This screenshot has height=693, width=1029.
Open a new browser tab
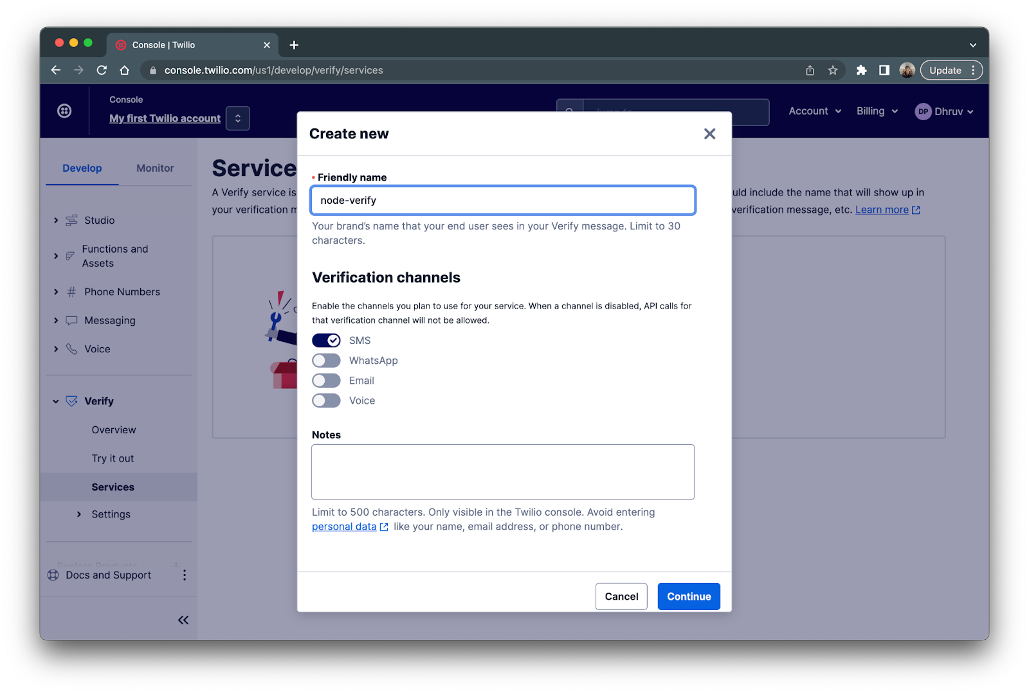coord(294,45)
